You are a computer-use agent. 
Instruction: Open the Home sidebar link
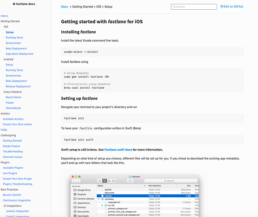(4, 16)
